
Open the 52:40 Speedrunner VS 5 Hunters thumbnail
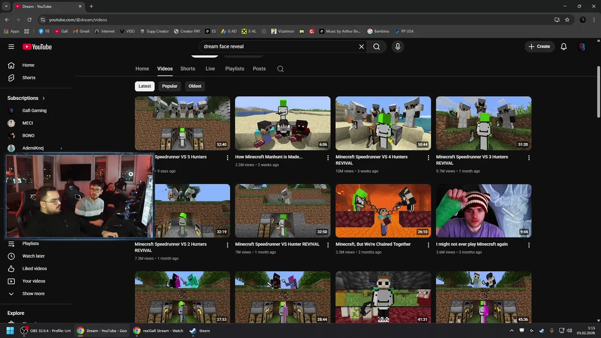coord(183,123)
